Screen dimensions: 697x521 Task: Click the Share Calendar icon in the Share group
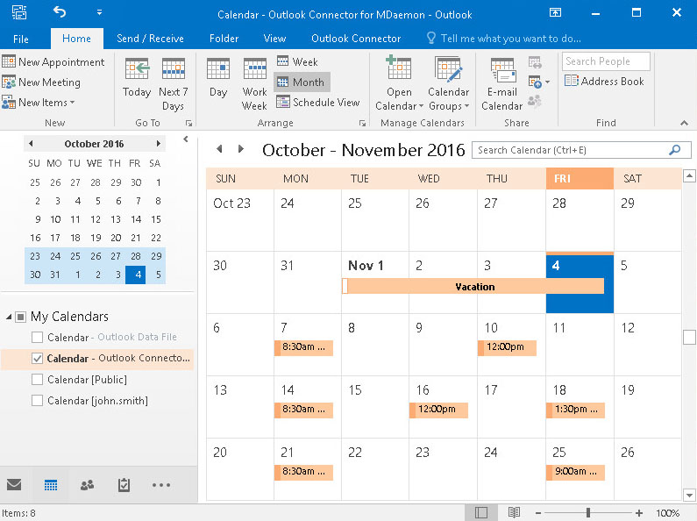(x=535, y=62)
